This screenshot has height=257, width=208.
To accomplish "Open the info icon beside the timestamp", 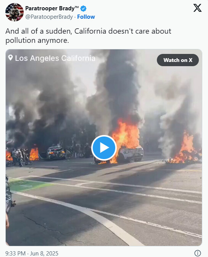I will point(198,253).
